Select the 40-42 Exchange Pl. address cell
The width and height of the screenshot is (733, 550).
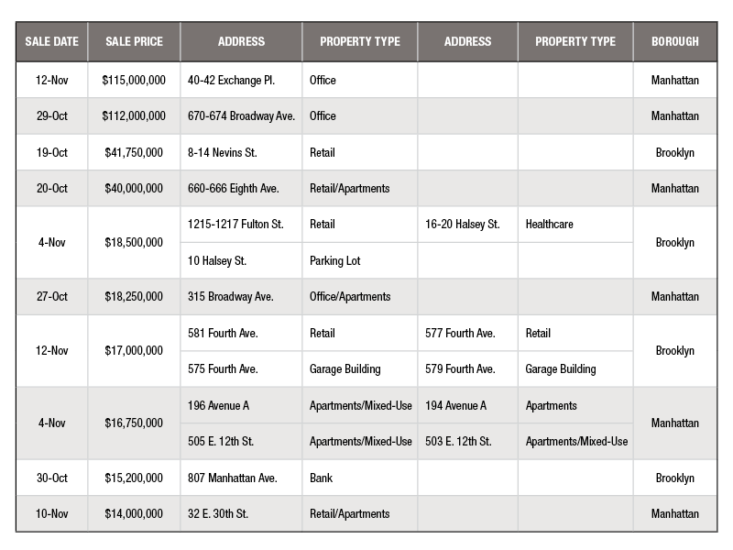tap(241, 80)
